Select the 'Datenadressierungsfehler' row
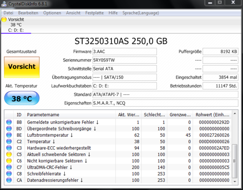 [x=118, y=180]
